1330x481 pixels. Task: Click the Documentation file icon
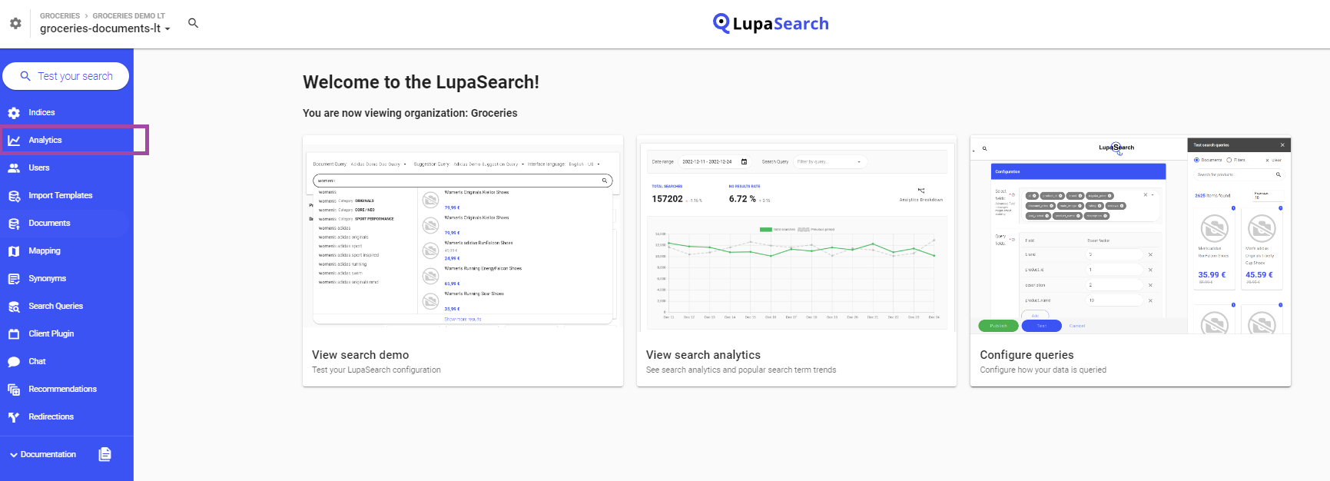[x=105, y=454]
